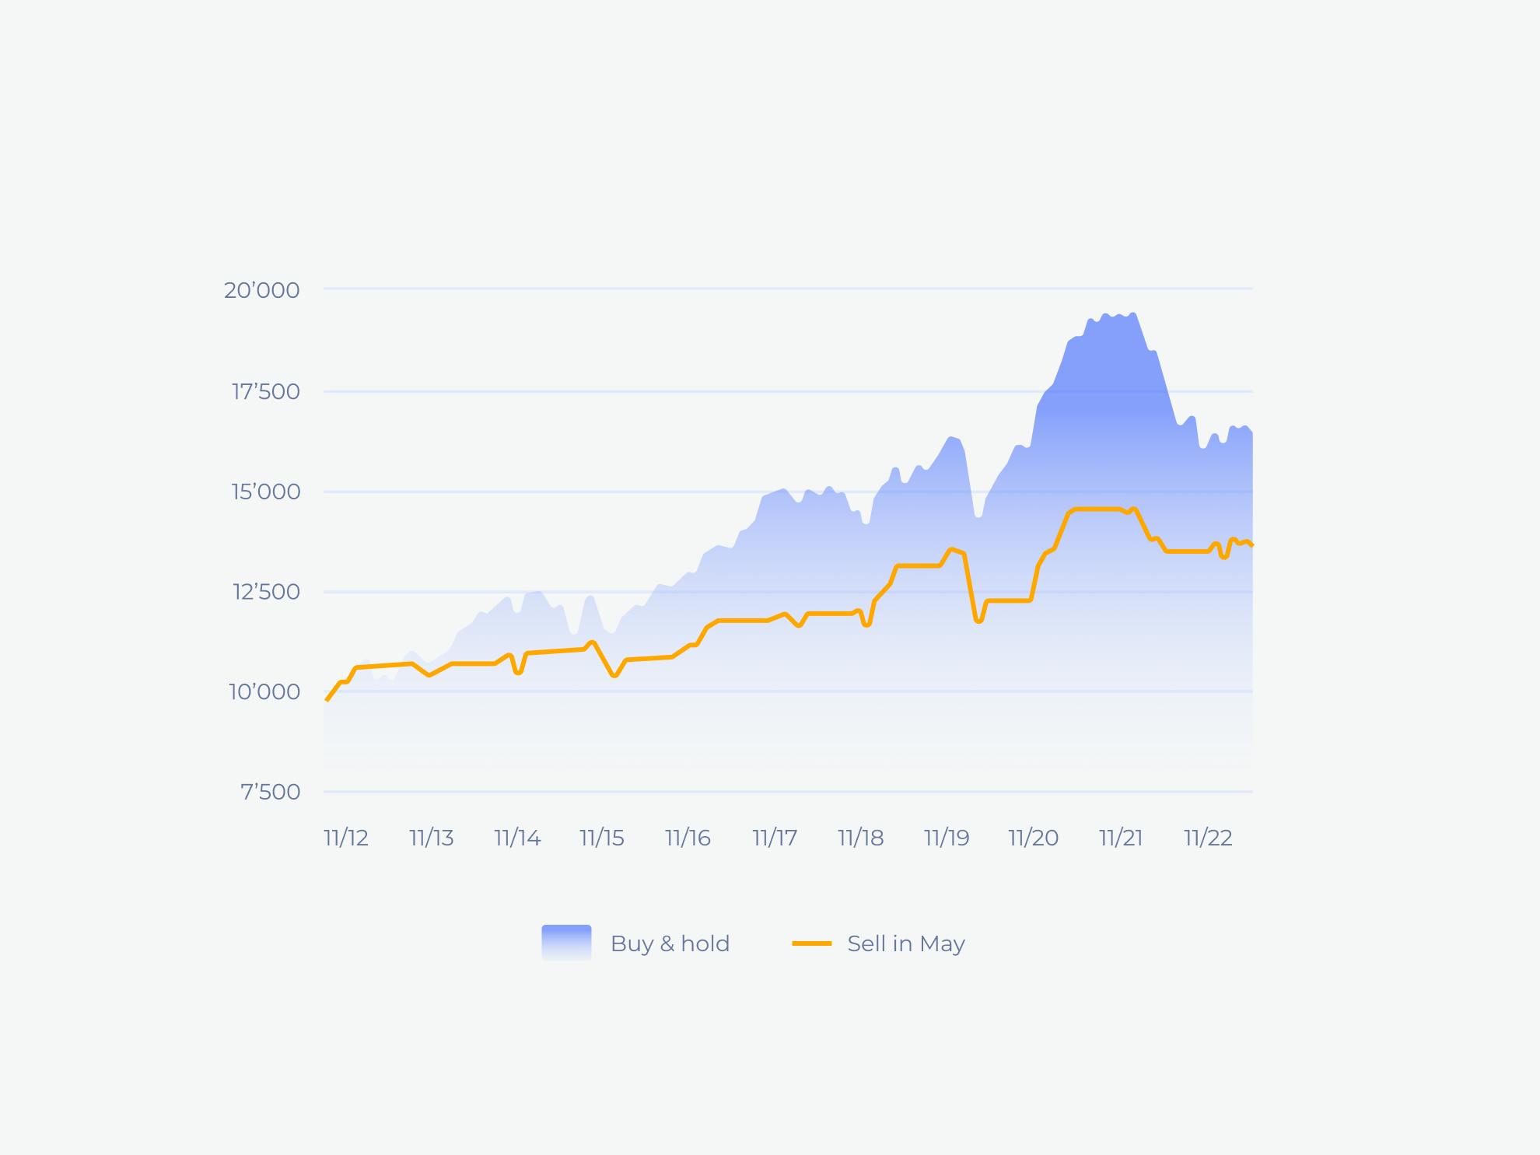Select the 17'500 y-axis label

pyautogui.click(x=265, y=391)
